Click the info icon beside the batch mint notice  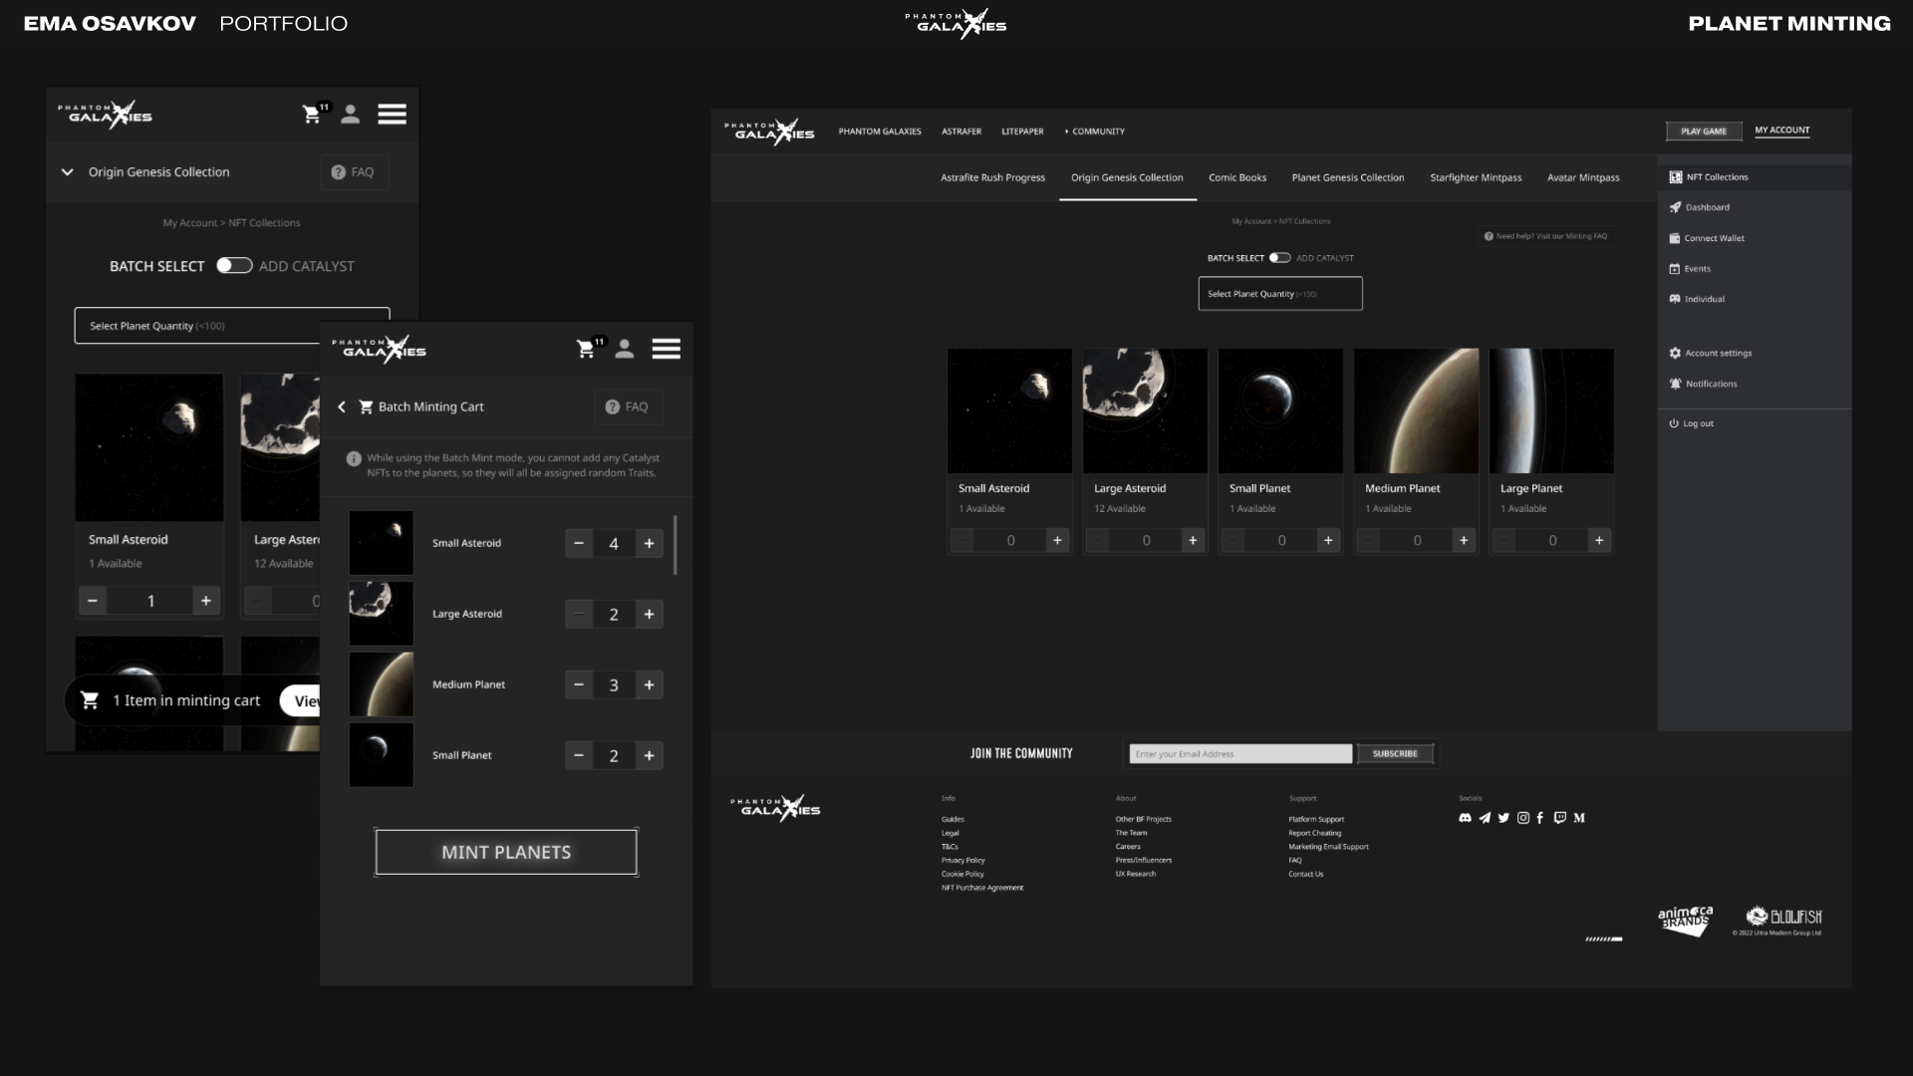354,459
